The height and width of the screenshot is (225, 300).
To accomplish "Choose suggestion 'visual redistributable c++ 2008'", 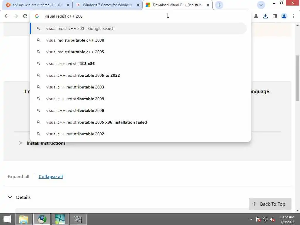I will point(139,40).
